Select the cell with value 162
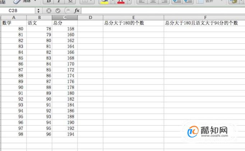This screenshot has width=245, height=151. tap(65, 41)
